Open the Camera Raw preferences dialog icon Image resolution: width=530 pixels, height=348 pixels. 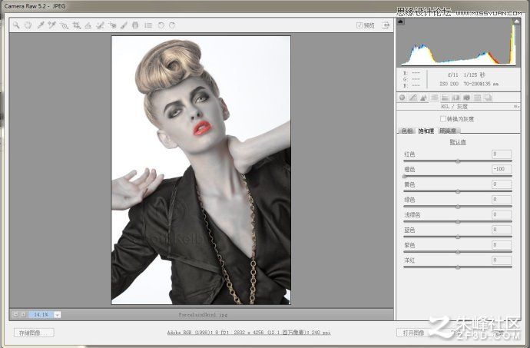coord(148,25)
